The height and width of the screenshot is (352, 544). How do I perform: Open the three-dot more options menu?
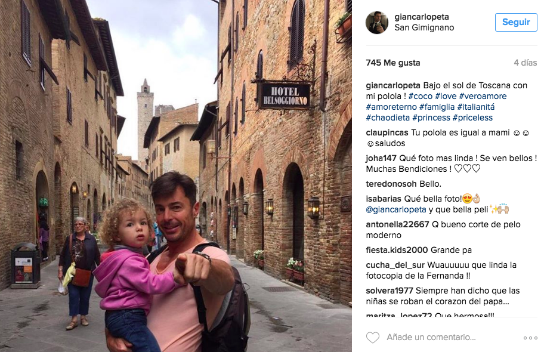(x=530, y=338)
